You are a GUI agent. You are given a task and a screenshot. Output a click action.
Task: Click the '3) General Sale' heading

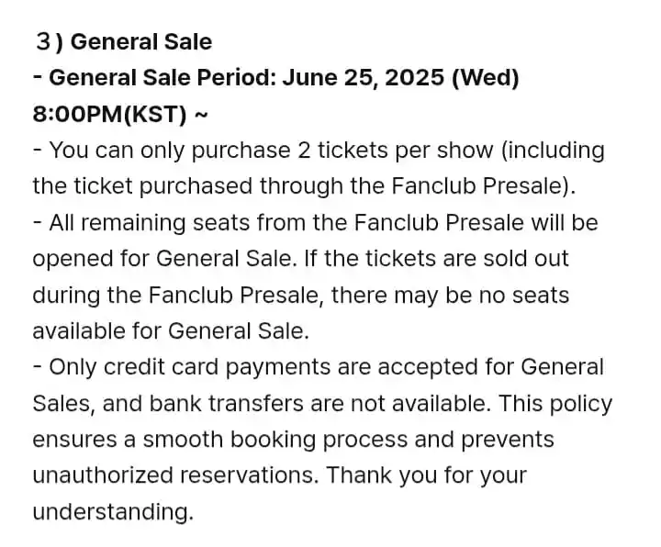tap(124, 42)
